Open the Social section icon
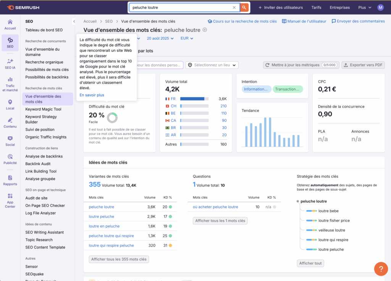Image resolution: width=391 pixels, height=281 pixels. click(x=10, y=141)
